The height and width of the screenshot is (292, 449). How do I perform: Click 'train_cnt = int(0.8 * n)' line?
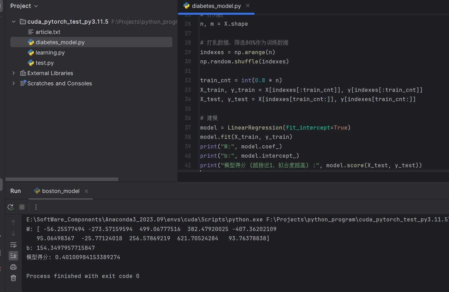click(x=241, y=81)
